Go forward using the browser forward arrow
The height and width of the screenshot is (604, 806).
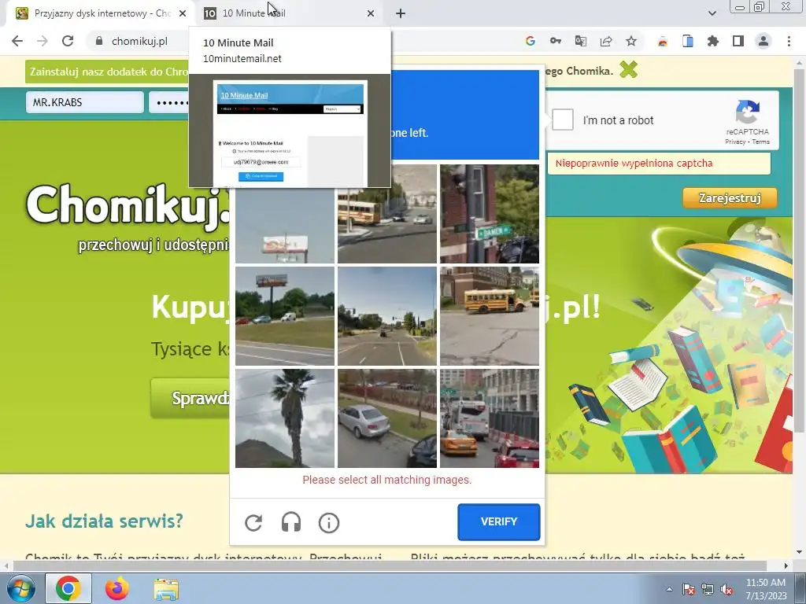pos(43,41)
